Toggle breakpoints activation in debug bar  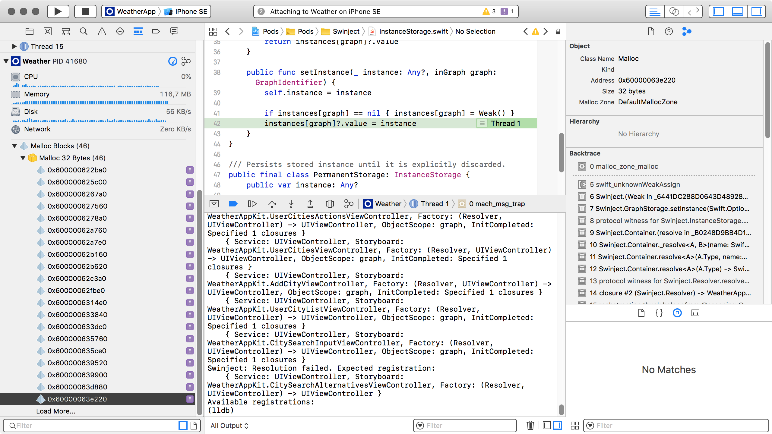pyautogui.click(x=233, y=204)
